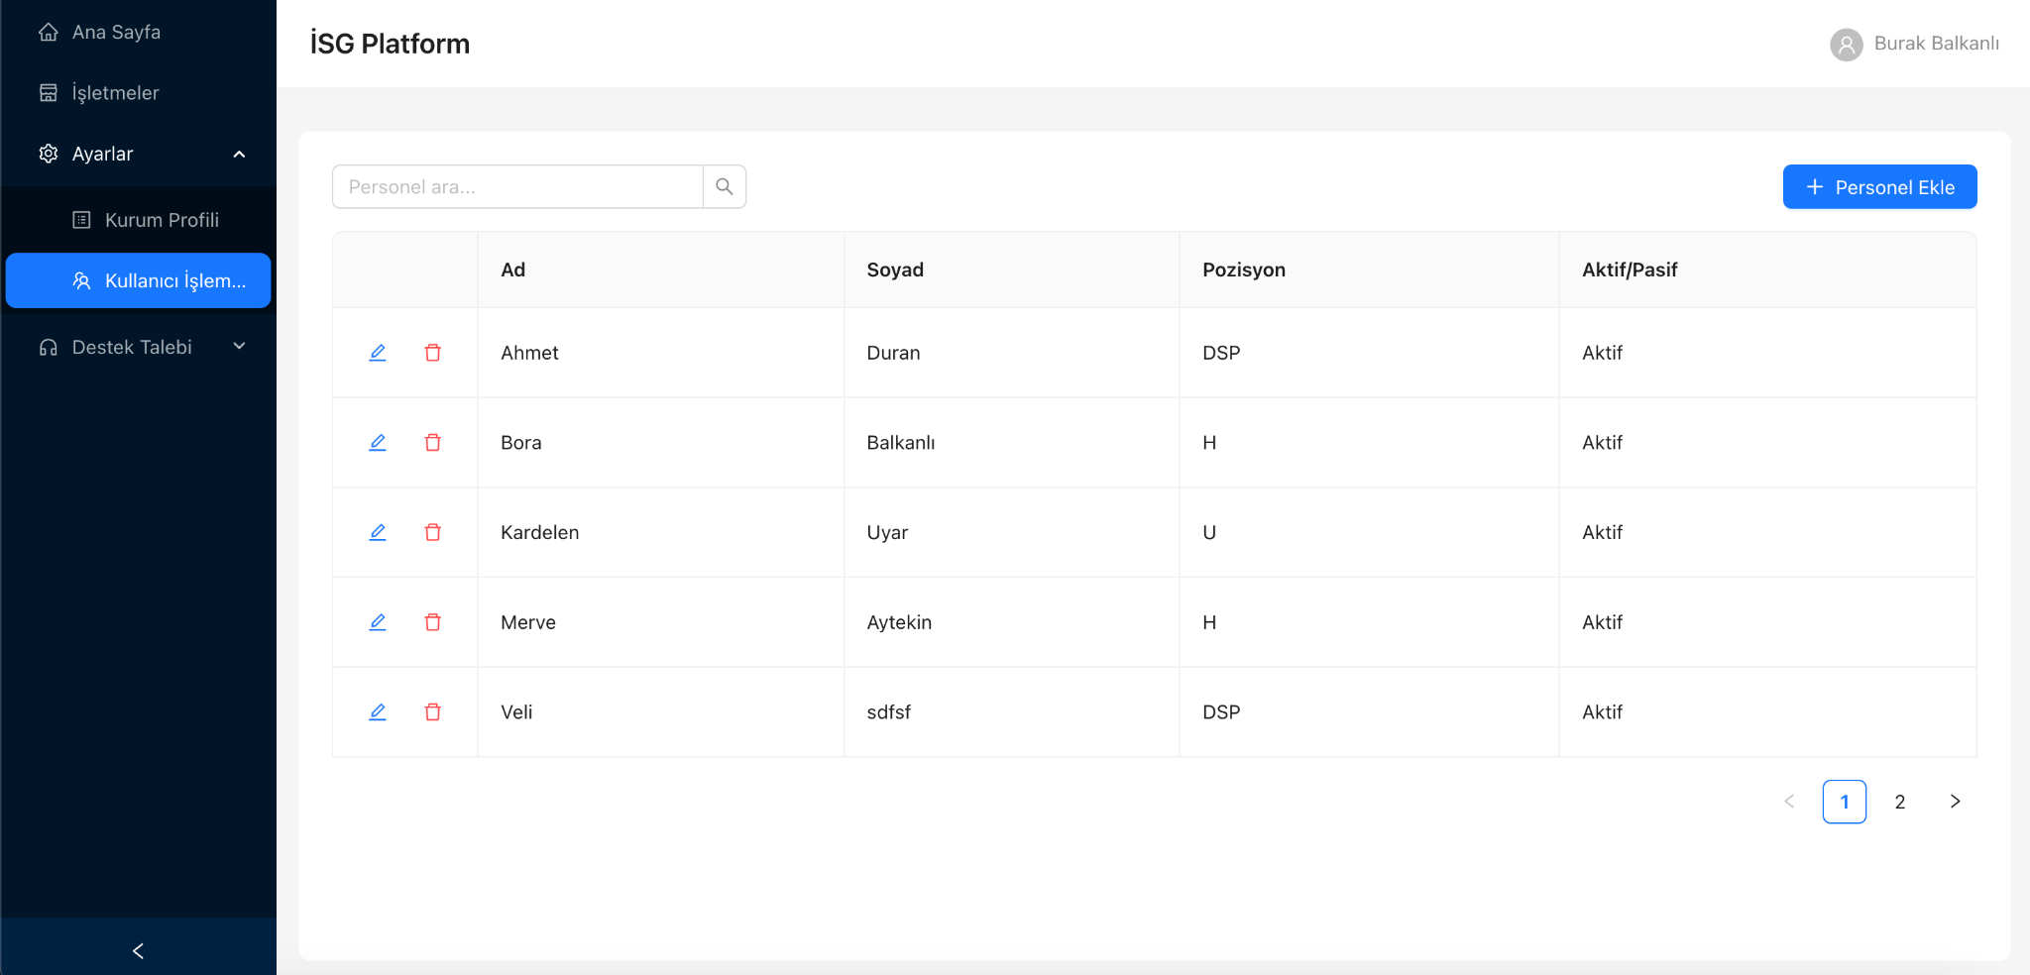Delete the Ahmet Duran row via trash icon
2030x975 pixels.
(433, 353)
